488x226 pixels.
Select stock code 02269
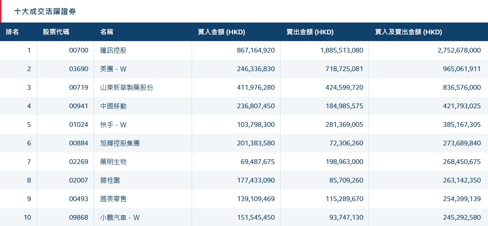click(79, 162)
